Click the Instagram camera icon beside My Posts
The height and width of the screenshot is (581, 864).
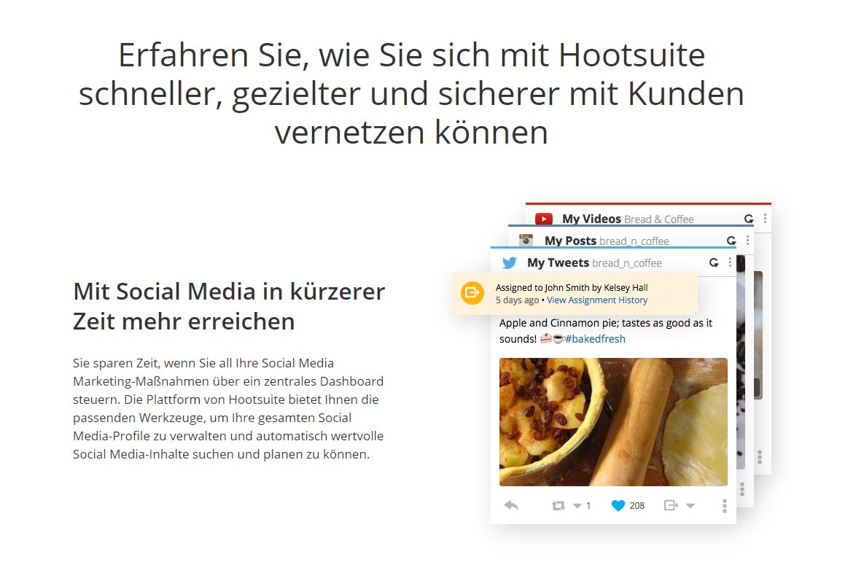point(526,240)
